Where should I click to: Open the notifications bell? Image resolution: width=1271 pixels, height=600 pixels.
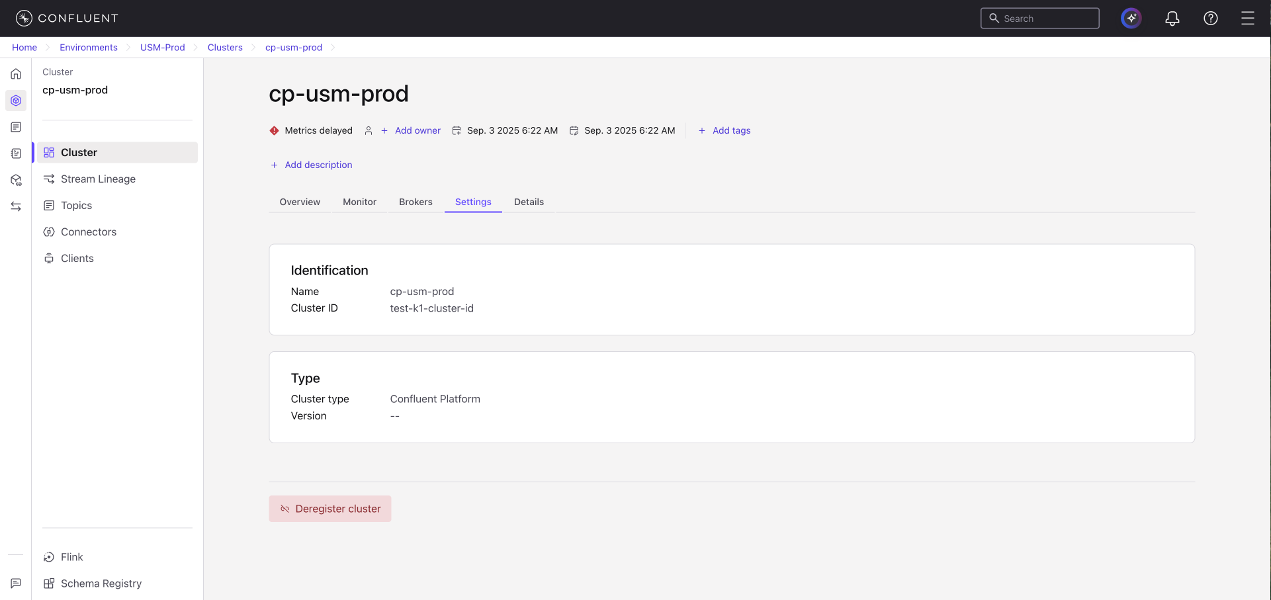click(1172, 19)
